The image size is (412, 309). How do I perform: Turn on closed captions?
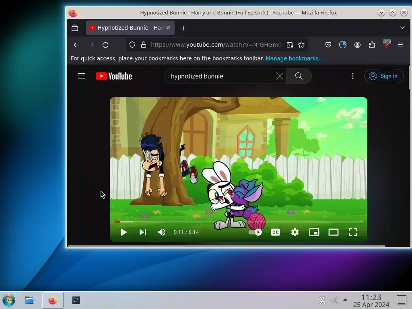pos(275,232)
